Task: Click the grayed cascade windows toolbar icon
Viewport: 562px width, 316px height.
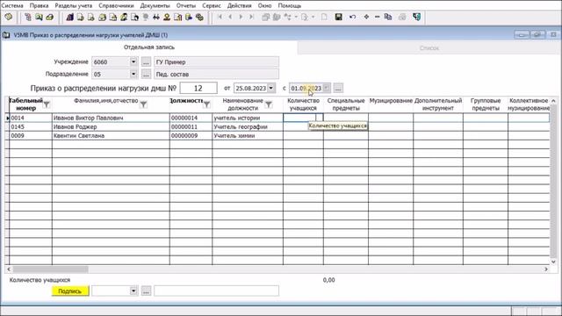Action: point(265,17)
